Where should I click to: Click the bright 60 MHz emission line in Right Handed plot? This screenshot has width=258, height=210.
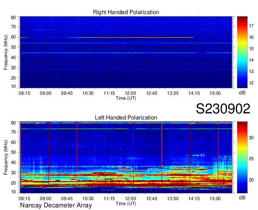click(x=135, y=38)
